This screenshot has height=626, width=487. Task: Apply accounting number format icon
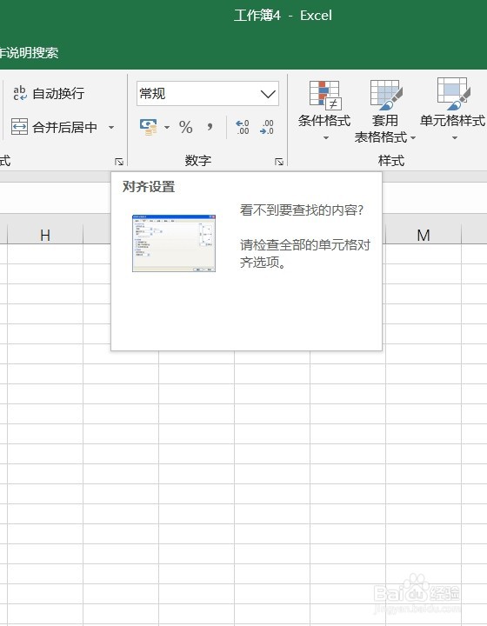click(149, 127)
